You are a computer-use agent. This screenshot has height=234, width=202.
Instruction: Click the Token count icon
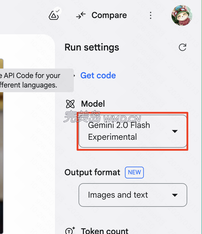[x=70, y=231]
